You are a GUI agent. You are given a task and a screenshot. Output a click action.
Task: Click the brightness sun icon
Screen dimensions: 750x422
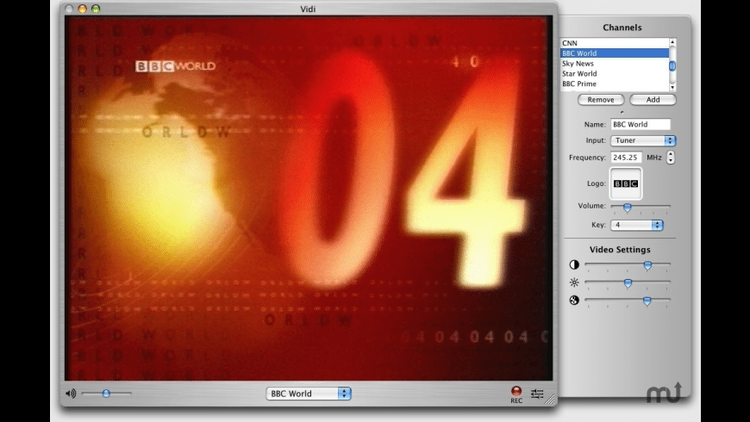[x=574, y=282]
